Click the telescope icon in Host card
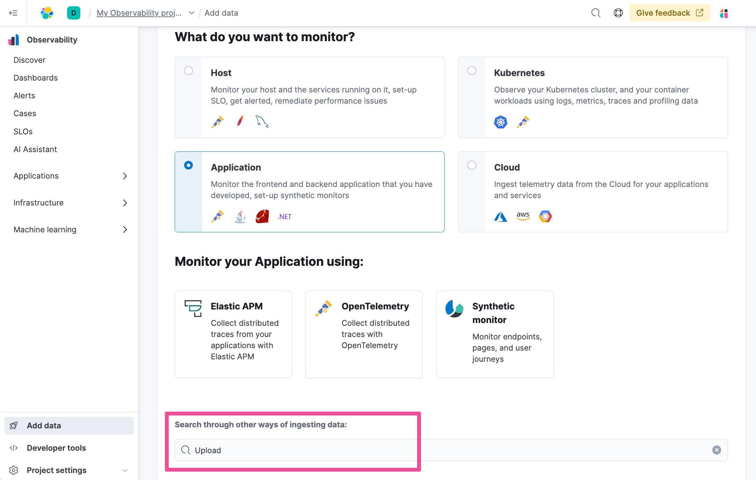 [218, 122]
